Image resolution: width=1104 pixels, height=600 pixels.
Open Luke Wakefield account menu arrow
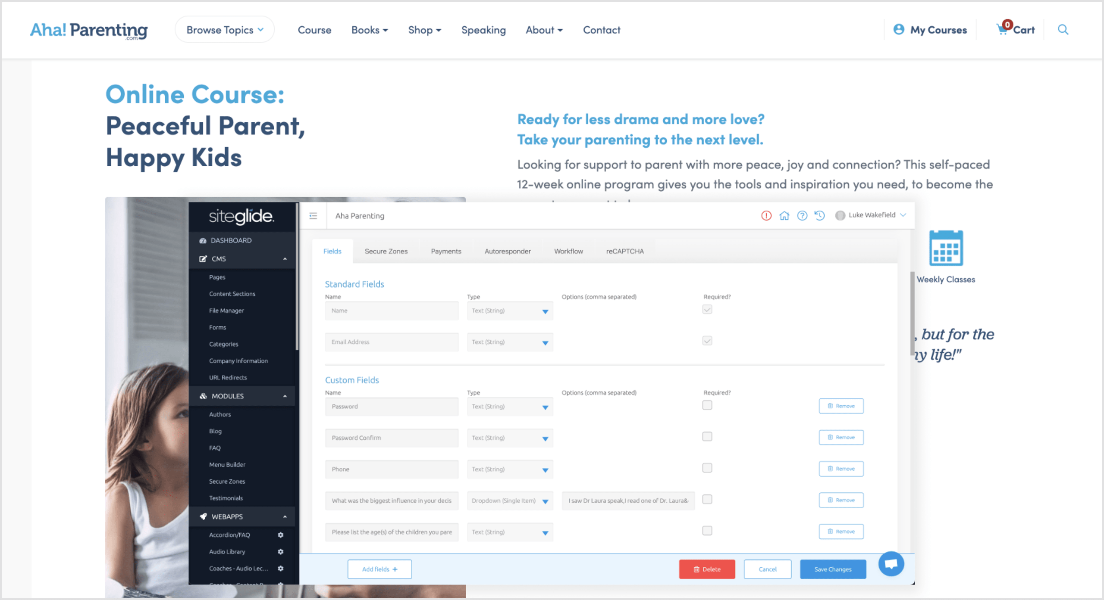pyautogui.click(x=903, y=215)
